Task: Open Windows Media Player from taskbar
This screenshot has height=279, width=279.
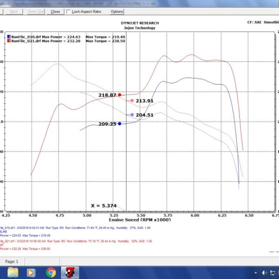Action: coord(31,272)
